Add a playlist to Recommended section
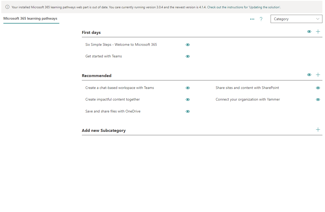325x212 pixels. 318,74
